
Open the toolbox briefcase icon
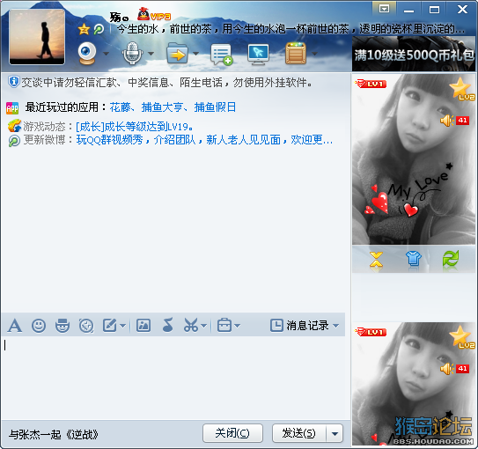click(224, 325)
